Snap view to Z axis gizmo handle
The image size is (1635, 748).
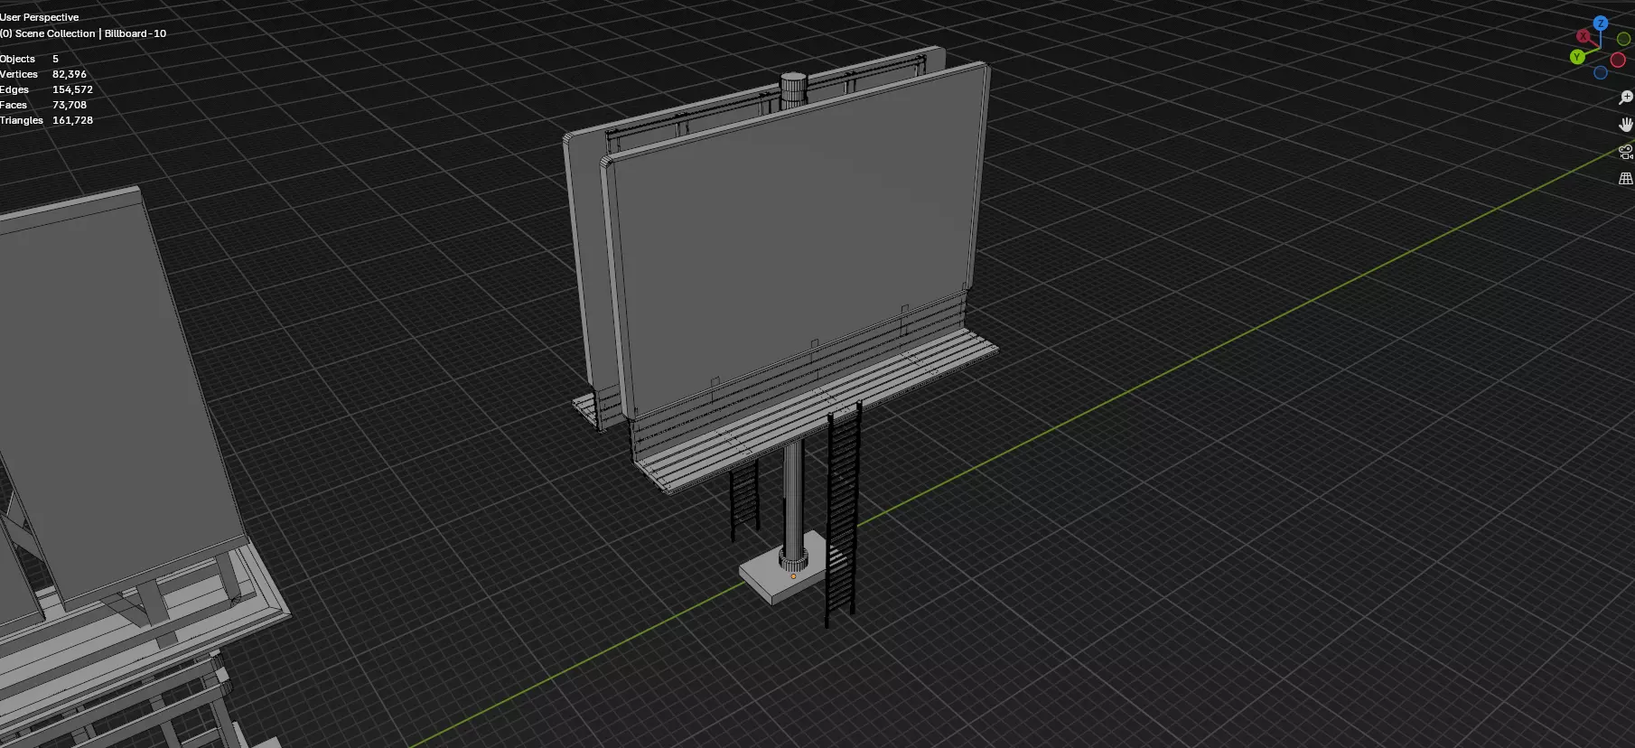tap(1601, 23)
